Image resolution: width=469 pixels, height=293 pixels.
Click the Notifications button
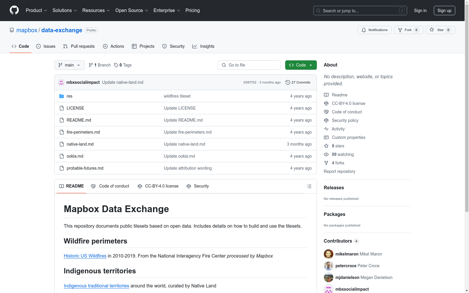[x=375, y=30]
